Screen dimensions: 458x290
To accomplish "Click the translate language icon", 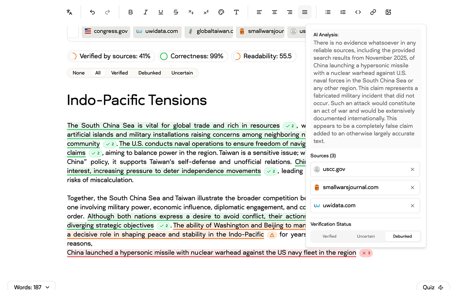I will [x=70, y=12].
